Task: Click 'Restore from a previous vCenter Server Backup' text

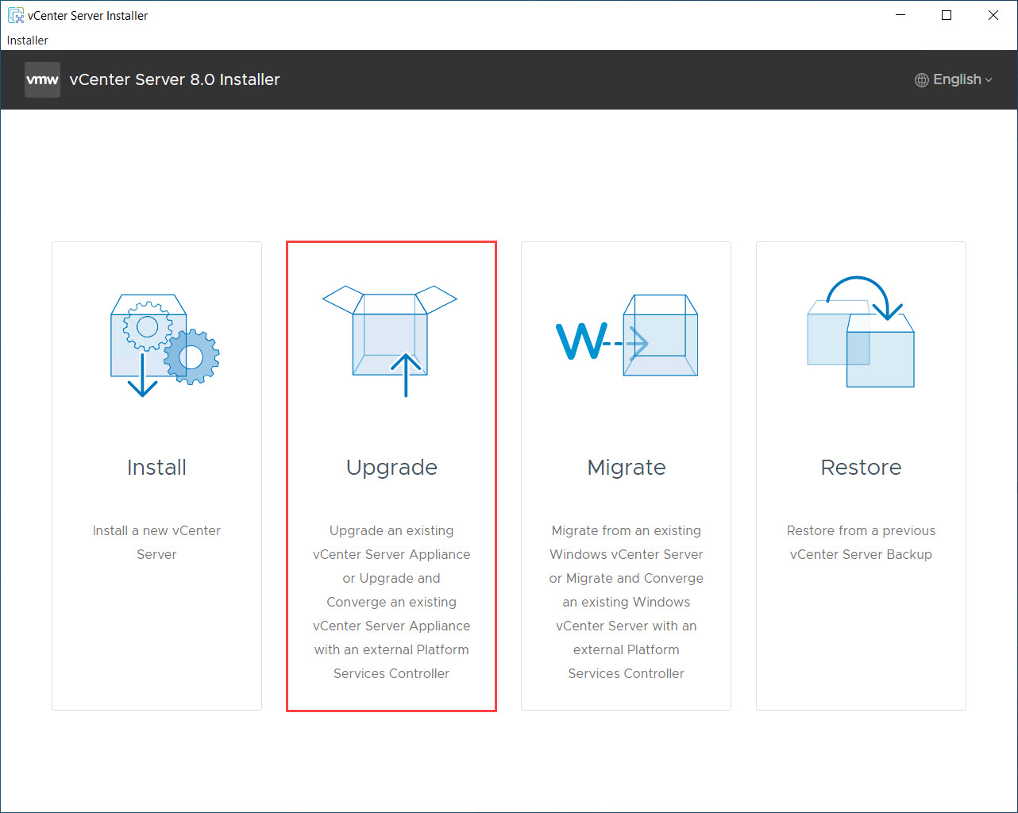Action: [x=861, y=542]
